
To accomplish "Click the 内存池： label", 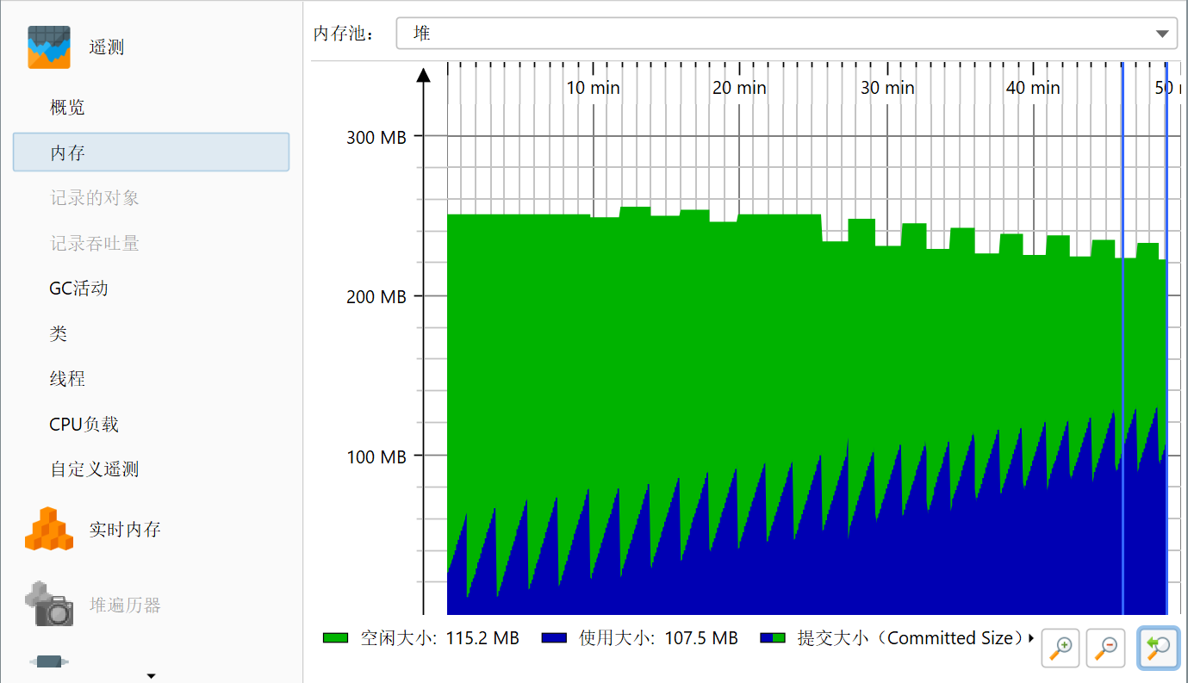I will tap(345, 34).
